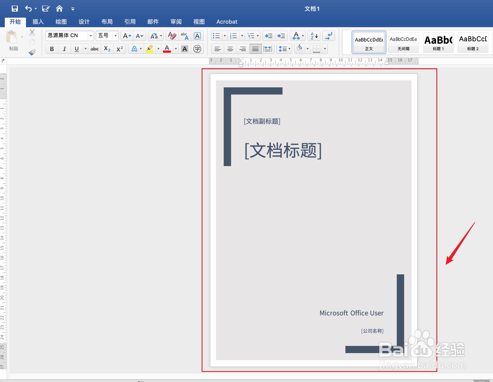Click the Undo arrow icon
The image size is (493, 382).
[28, 9]
